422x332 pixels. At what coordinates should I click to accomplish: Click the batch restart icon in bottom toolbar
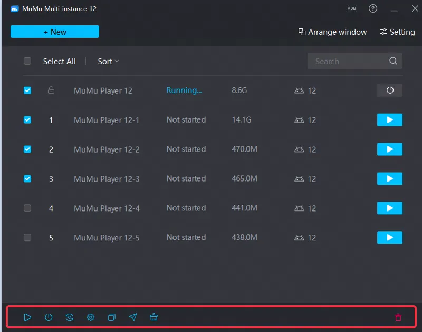70,317
